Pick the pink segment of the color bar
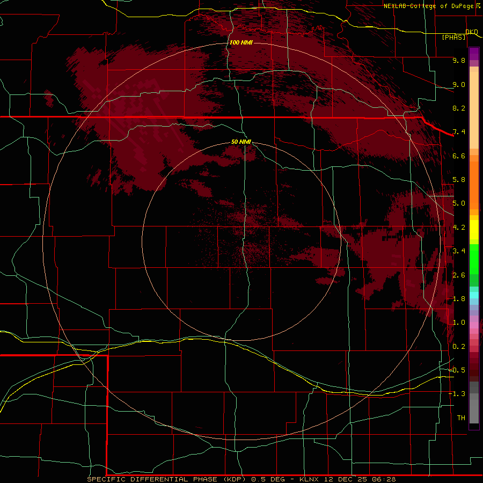483x483 pixels. pyautogui.click(x=474, y=325)
